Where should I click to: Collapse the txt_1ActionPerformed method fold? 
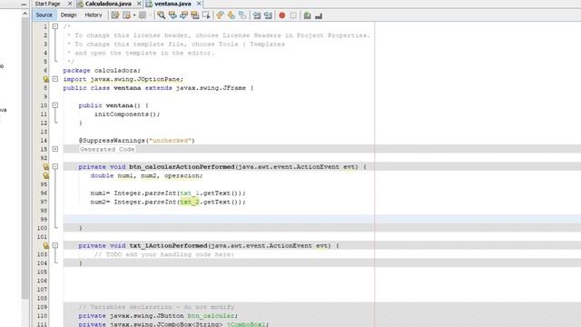point(55,245)
